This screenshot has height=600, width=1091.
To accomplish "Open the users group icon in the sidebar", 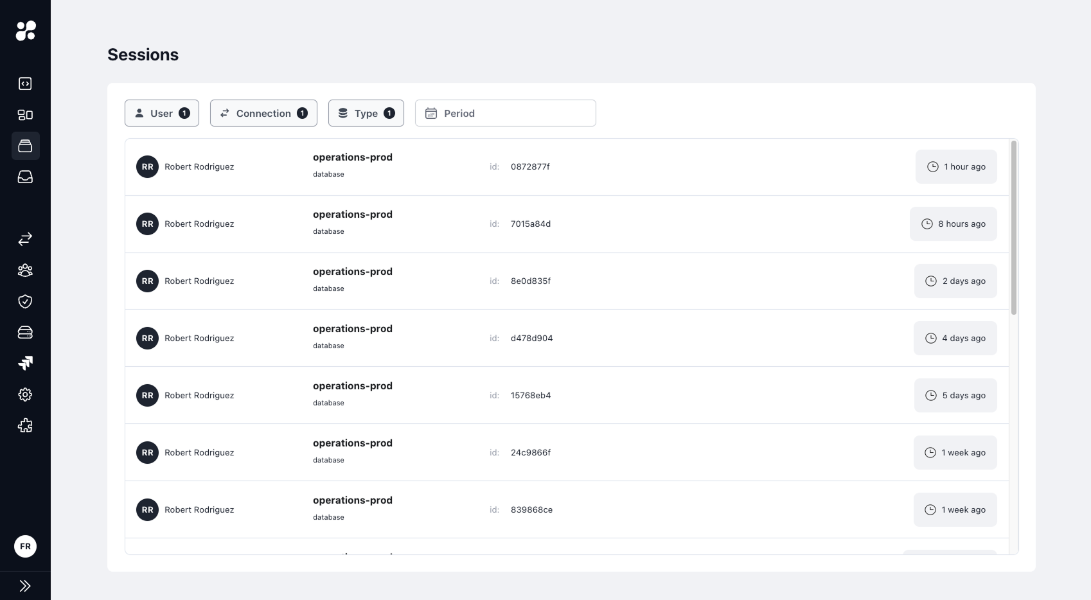I will (25, 270).
